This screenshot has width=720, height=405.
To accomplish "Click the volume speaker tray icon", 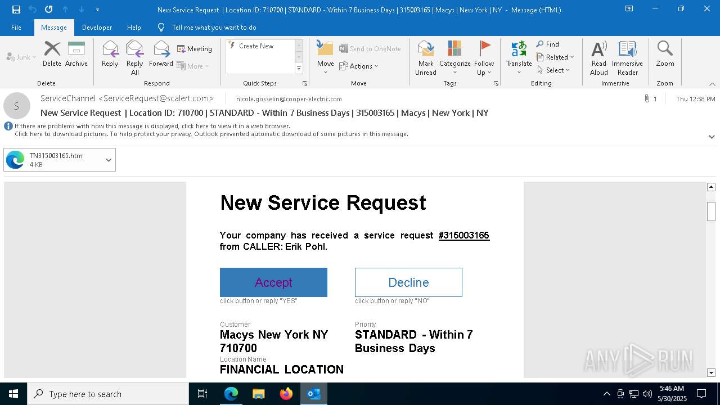I will click(x=647, y=394).
